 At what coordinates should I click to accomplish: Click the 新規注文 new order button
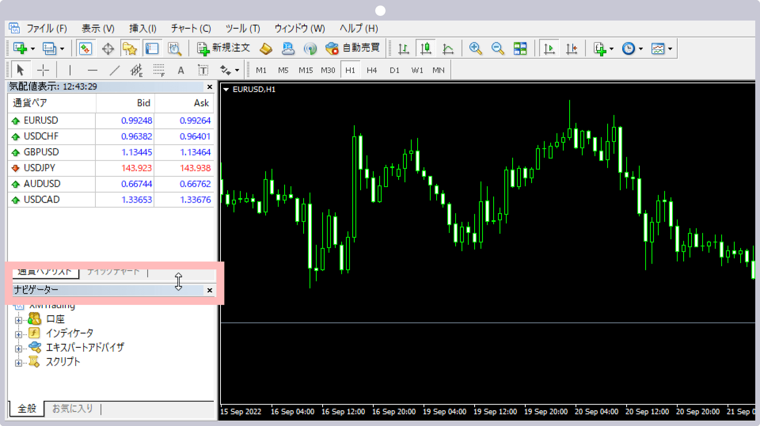pos(224,48)
